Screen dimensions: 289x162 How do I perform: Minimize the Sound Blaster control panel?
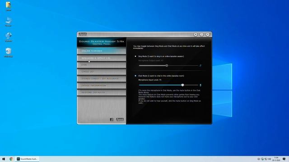pyautogui.click(x=202, y=35)
